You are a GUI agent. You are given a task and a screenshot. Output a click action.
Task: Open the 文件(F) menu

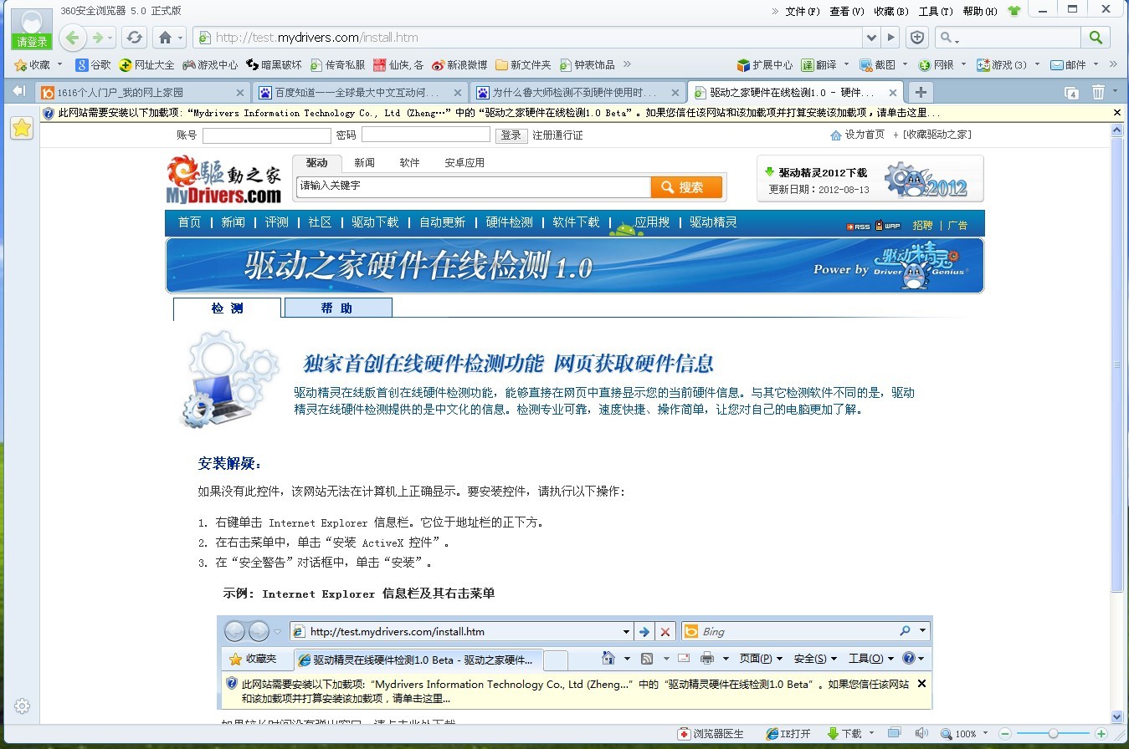[x=803, y=11]
